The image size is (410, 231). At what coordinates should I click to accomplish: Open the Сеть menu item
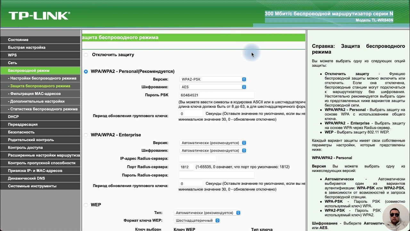pos(40,63)
